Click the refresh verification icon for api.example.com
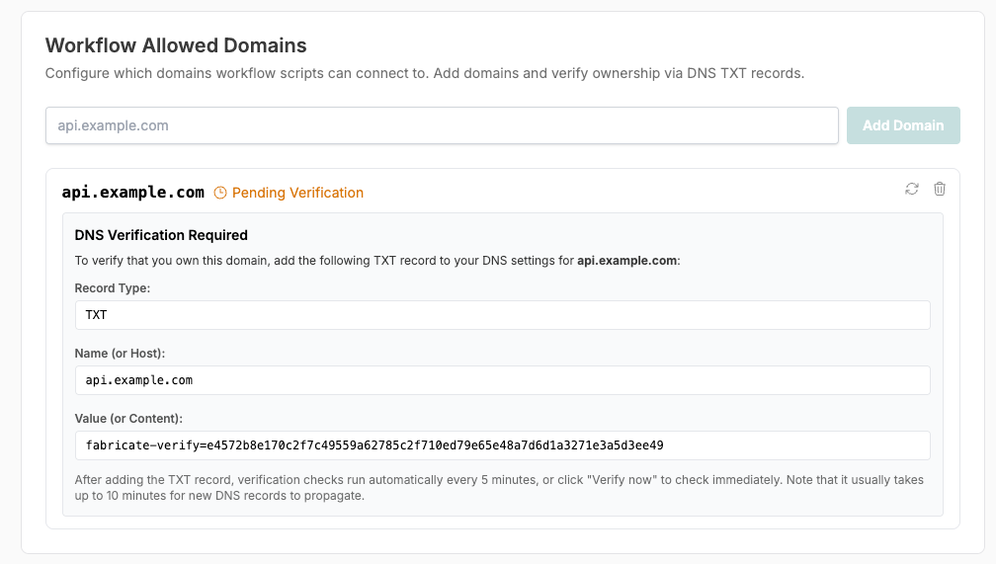 pyautogui.click(x=911, y=189)
